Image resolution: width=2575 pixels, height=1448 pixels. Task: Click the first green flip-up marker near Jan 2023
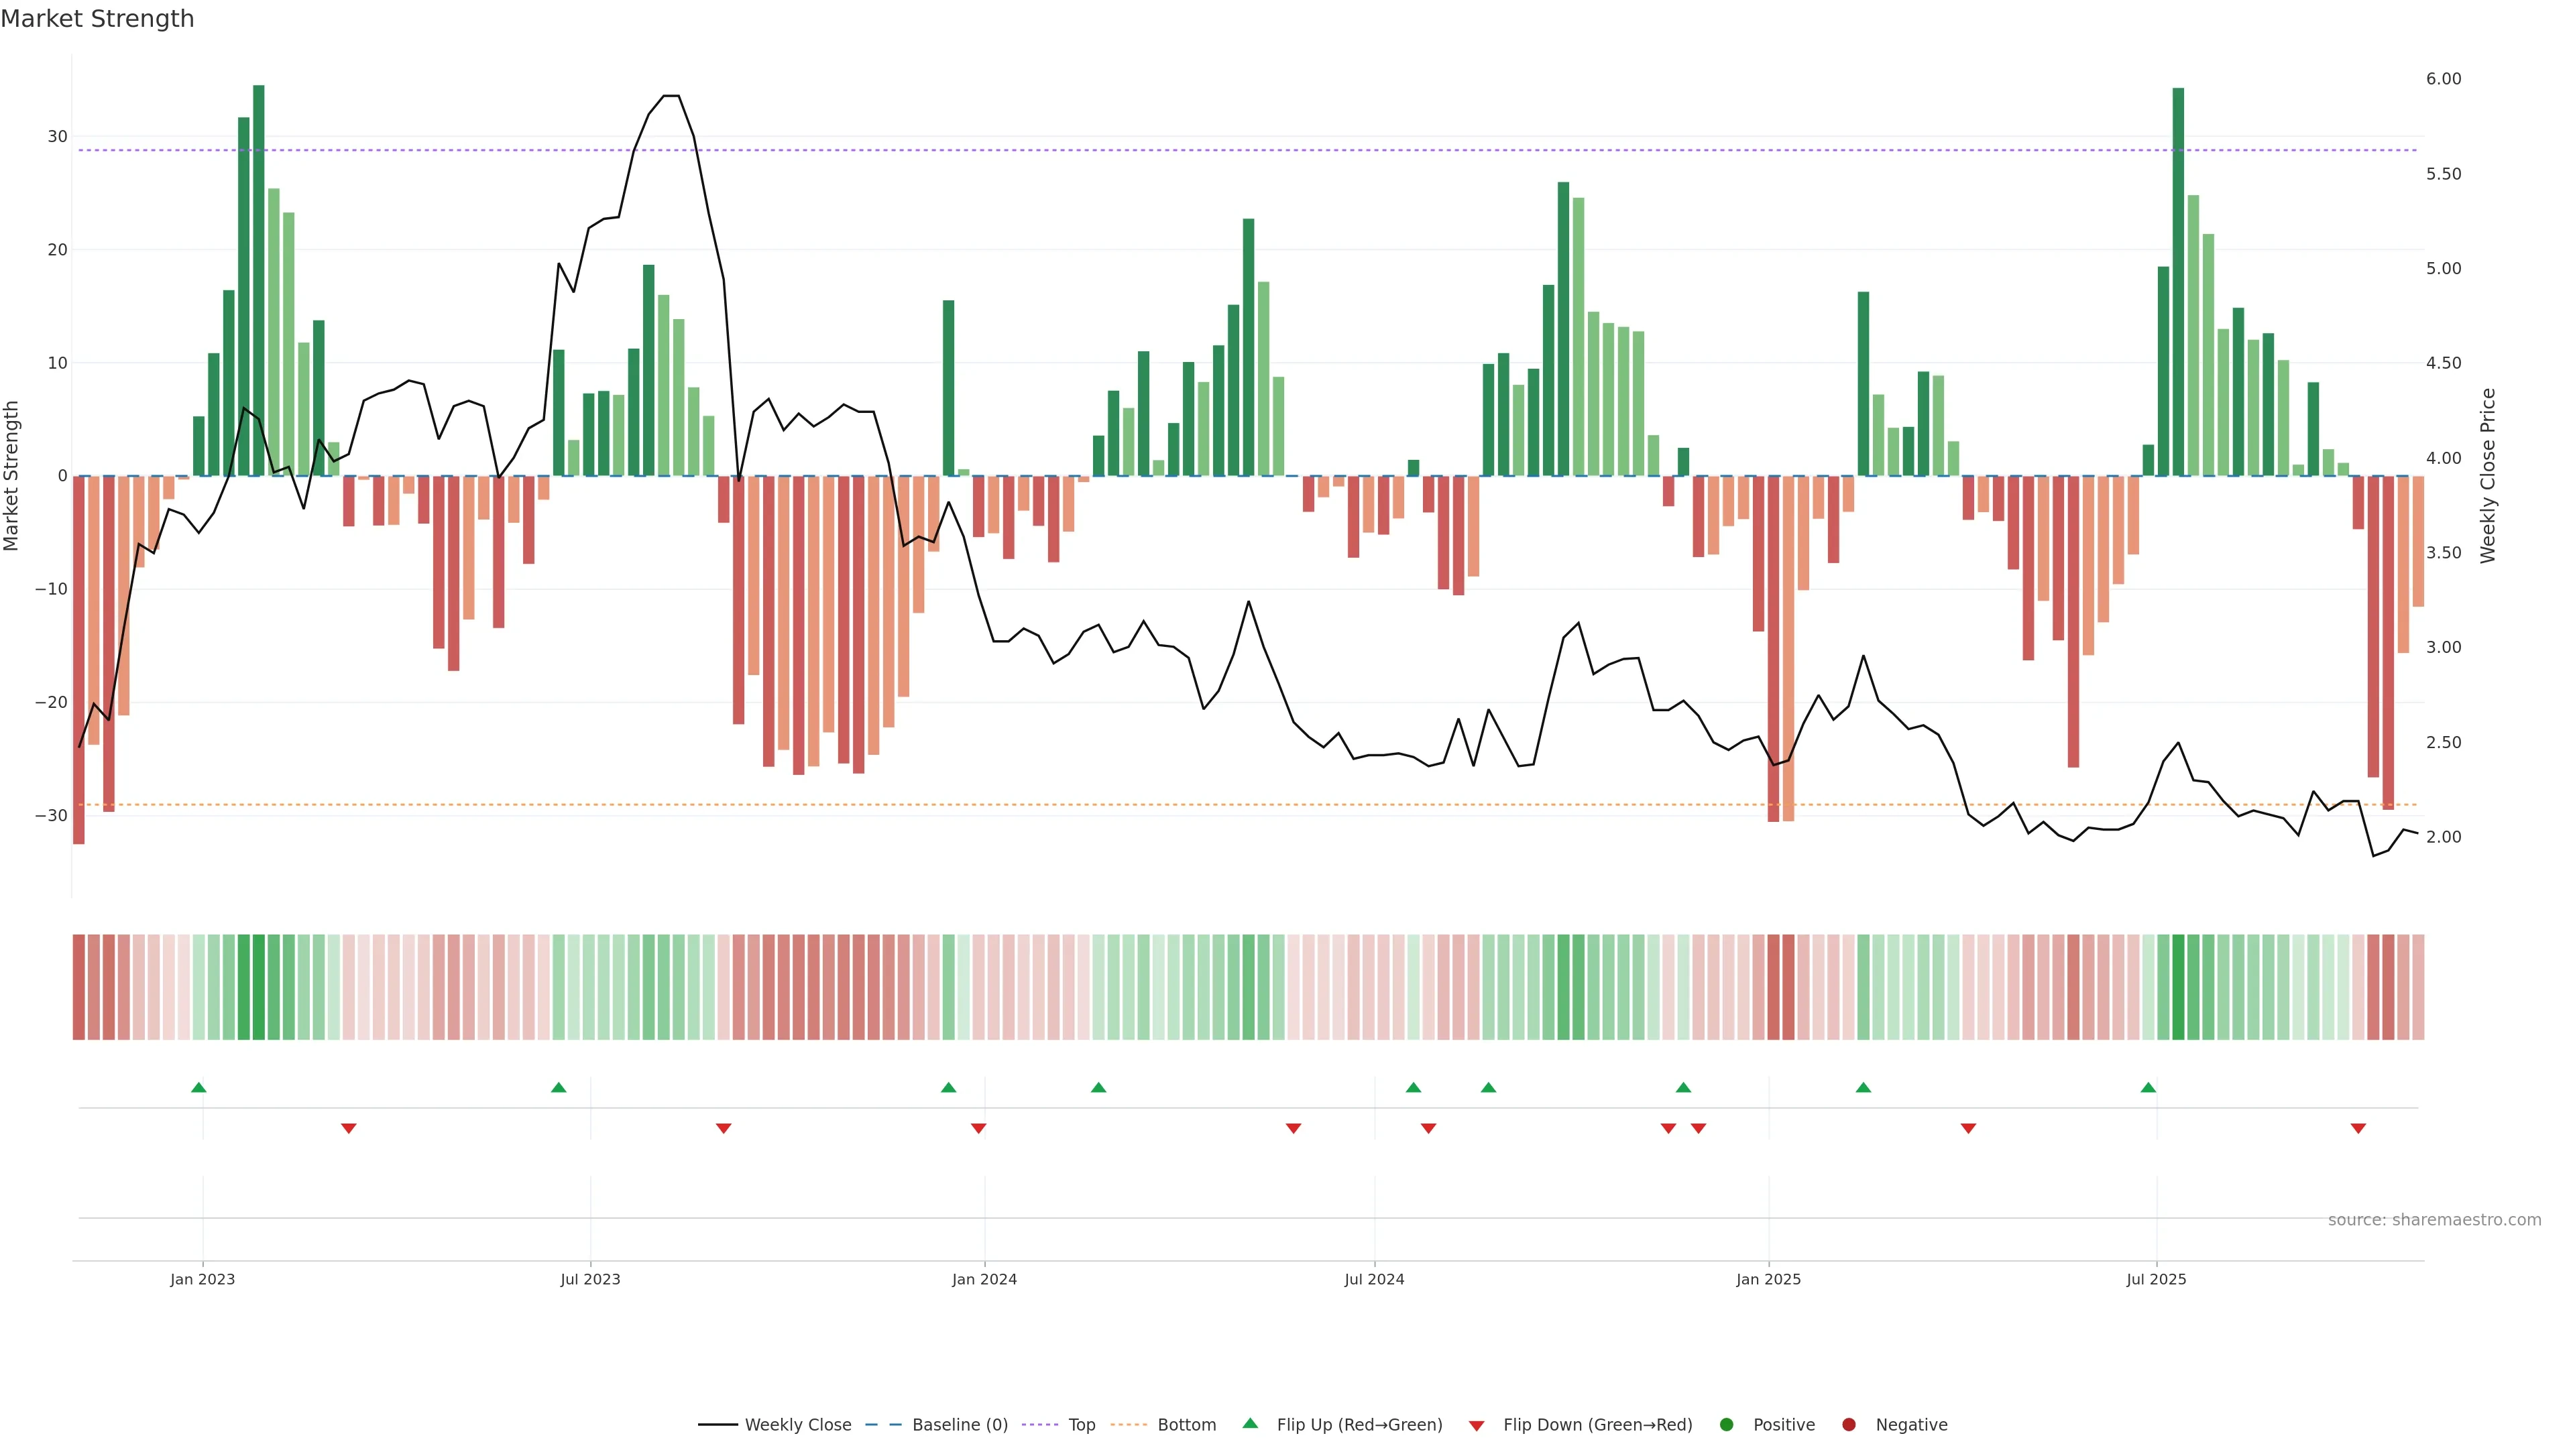pos(199,1087)
